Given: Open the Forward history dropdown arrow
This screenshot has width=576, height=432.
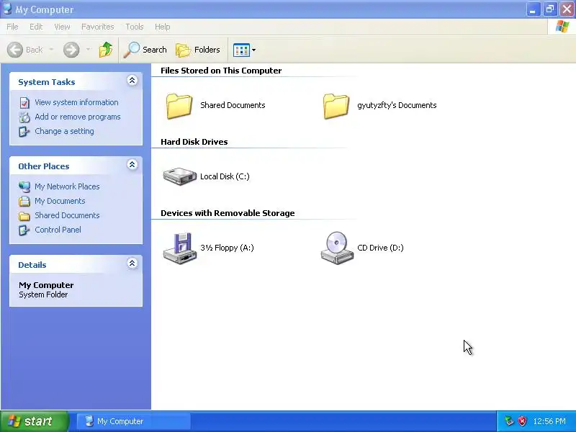Looking at the screenshot, I should pyautogui.click(x=88, y=50).
